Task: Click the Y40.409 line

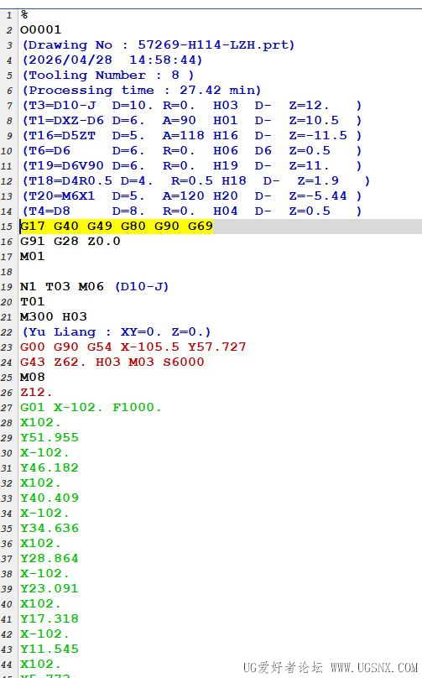Action: click(49, 498)
